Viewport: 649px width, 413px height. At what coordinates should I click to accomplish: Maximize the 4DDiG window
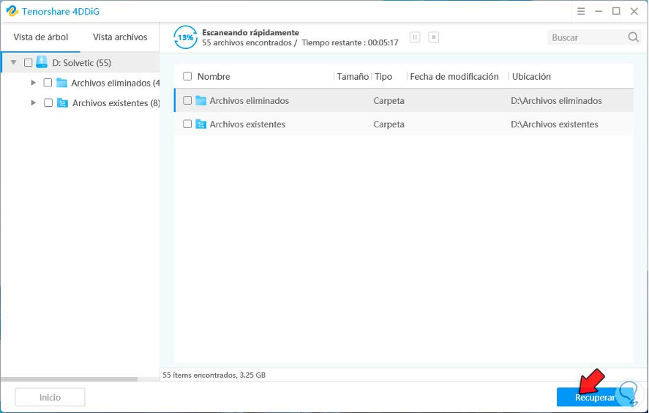[x=616, y=12]
